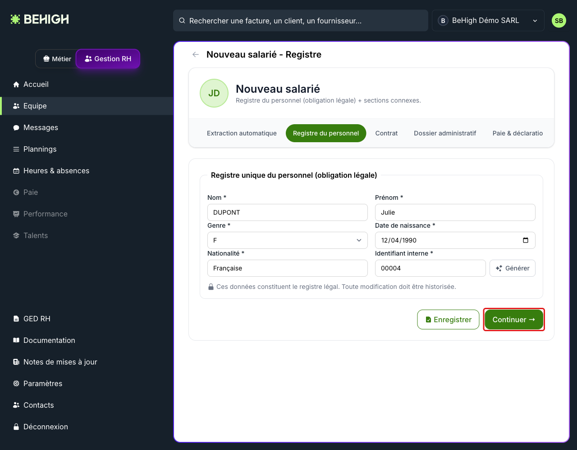Viewport: 577px width, 450px height.
Task: Open Heures & absences calendar icon
Action: tap(16, 171)
